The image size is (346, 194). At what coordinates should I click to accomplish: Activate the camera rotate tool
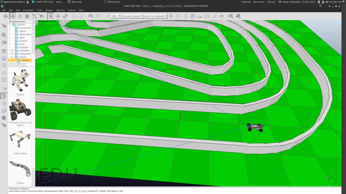click(13, 16)
